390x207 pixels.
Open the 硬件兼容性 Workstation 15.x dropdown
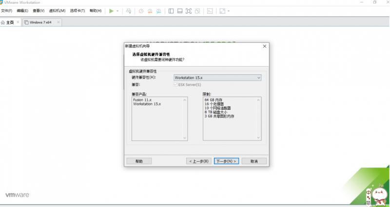point(217,78)
